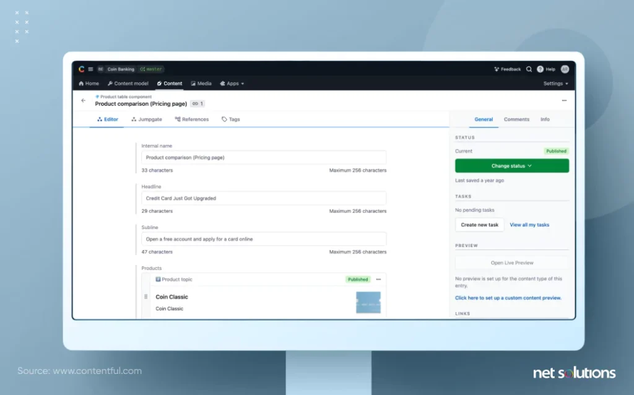
Task: Expand the Change status dropdown
Action: click(x=511, y=166)
